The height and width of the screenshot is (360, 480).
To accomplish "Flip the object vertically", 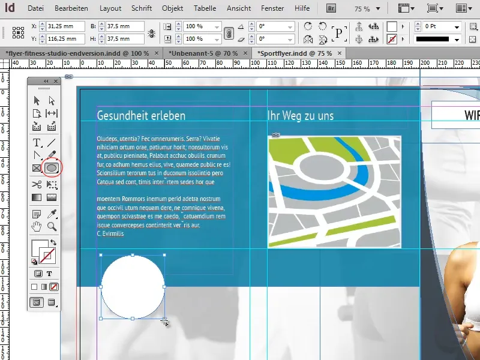I will [322, 39].
